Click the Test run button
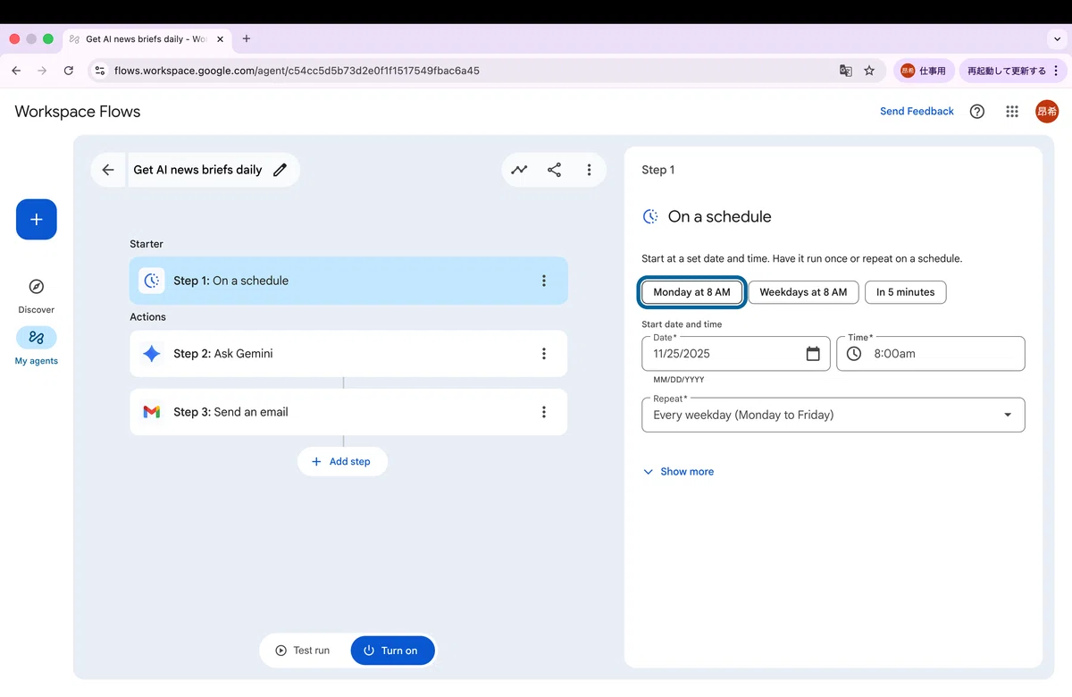 303,651
